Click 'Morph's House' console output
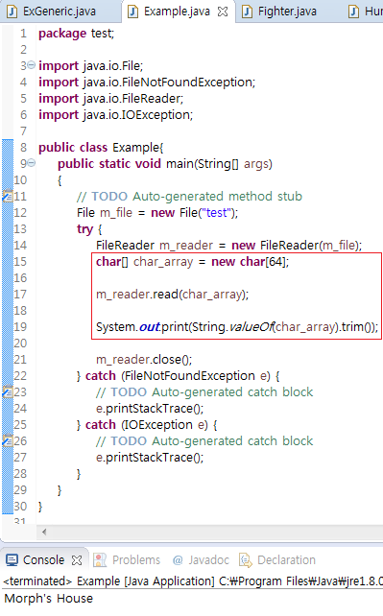Screen dimensions: 383x616 49,599
